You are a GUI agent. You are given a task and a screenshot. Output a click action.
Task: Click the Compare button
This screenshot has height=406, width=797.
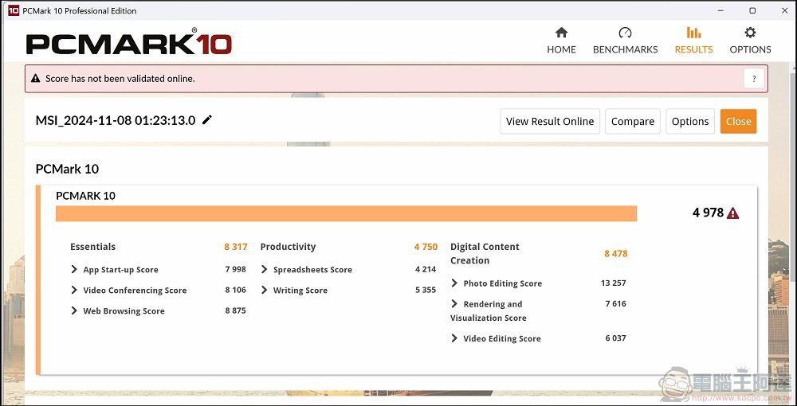[632, 121]
